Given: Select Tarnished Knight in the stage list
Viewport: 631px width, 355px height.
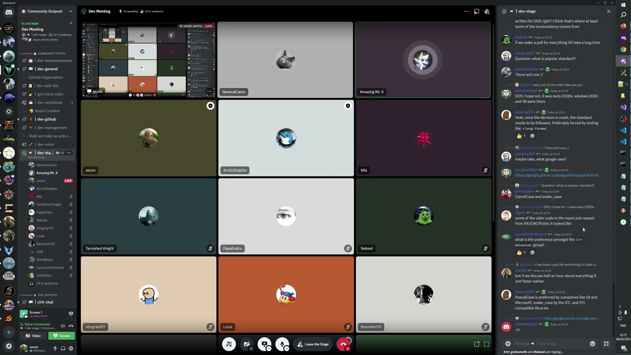Looking at the screenshot, I should (x=49, y=205).
